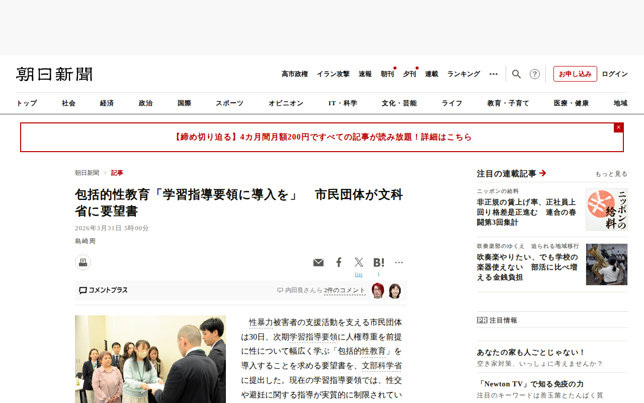Select 教育・子育て navigation tab
This screenshot has width=644, height=403.
509,103
